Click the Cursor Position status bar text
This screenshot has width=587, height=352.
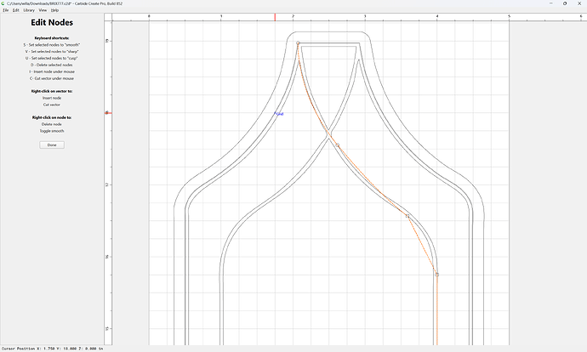[x=53, y=349]
